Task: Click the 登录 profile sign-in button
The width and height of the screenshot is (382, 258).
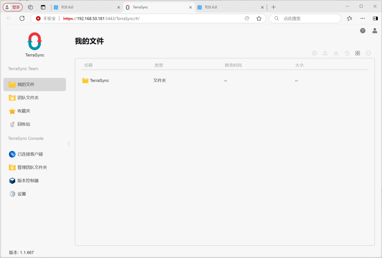Action: tap(13, 7)
